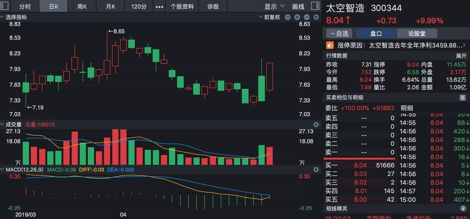Expand the 选择指标 selector
The height and width of the screenshot is (219, 470).
(14, 17)
